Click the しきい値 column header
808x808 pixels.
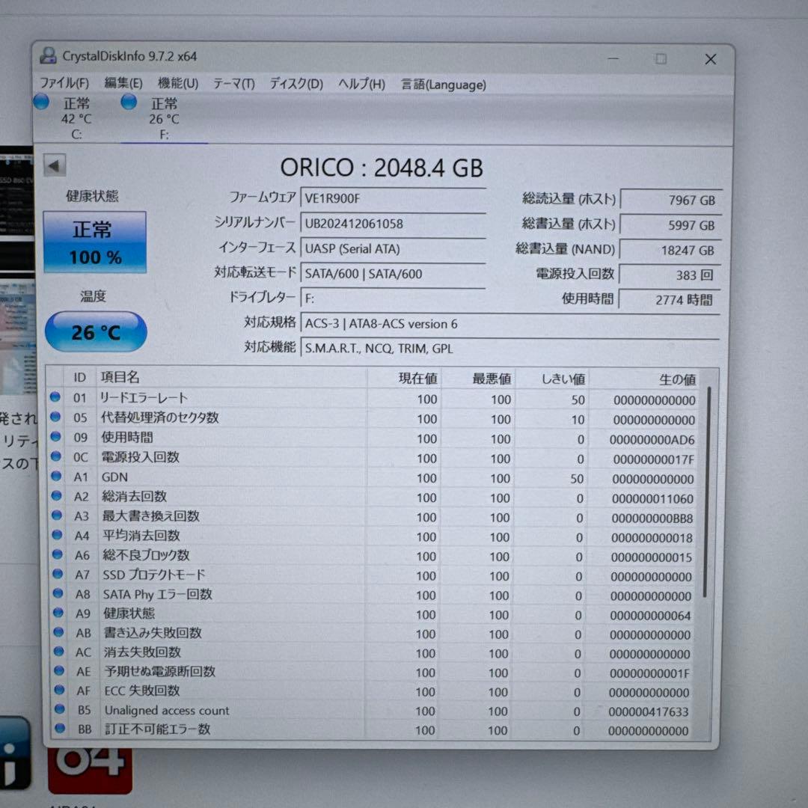point(552,380)
